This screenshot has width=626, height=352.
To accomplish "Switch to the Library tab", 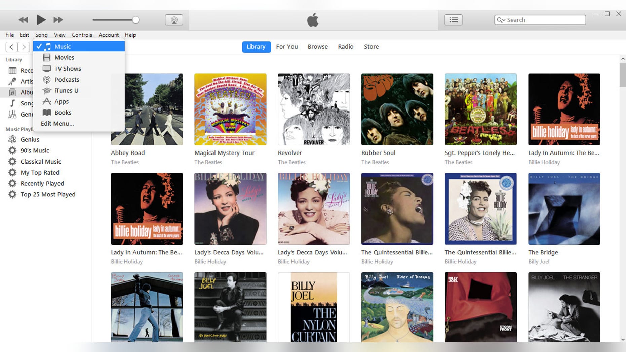I will [x=256, y=47].
